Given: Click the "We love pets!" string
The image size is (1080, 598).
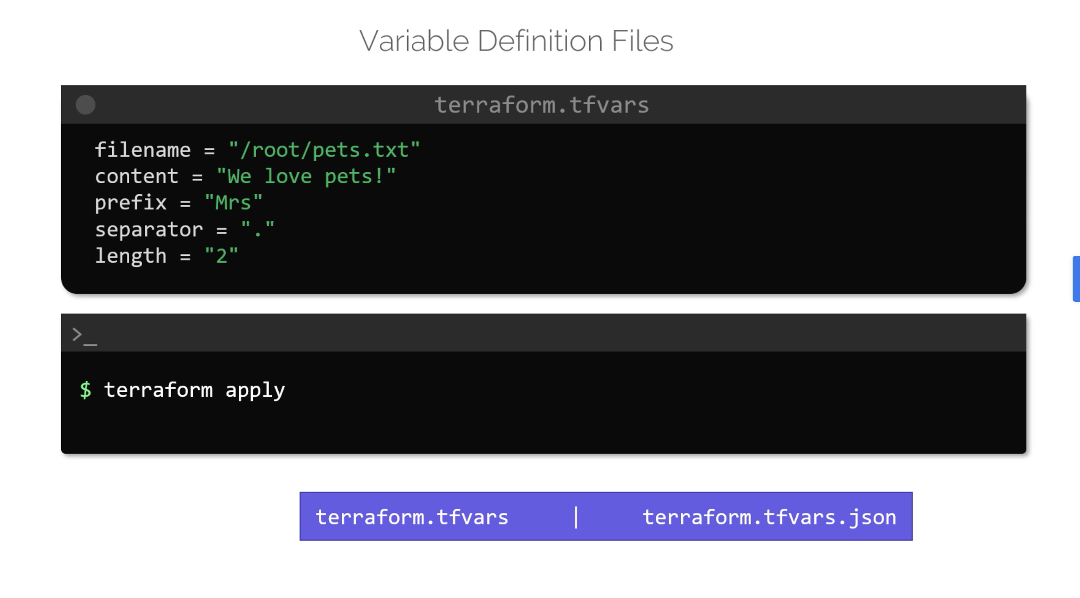Looking at the screenshot, I should (x=306, y=176).
